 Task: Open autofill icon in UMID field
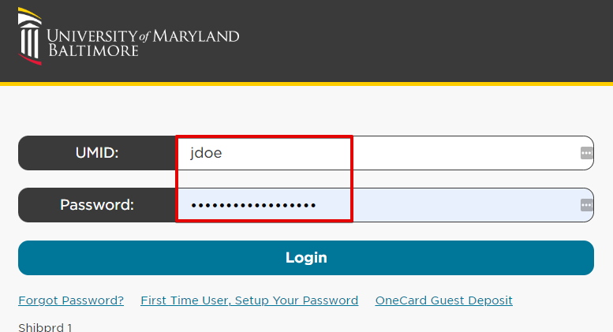(x=586, y=153)
